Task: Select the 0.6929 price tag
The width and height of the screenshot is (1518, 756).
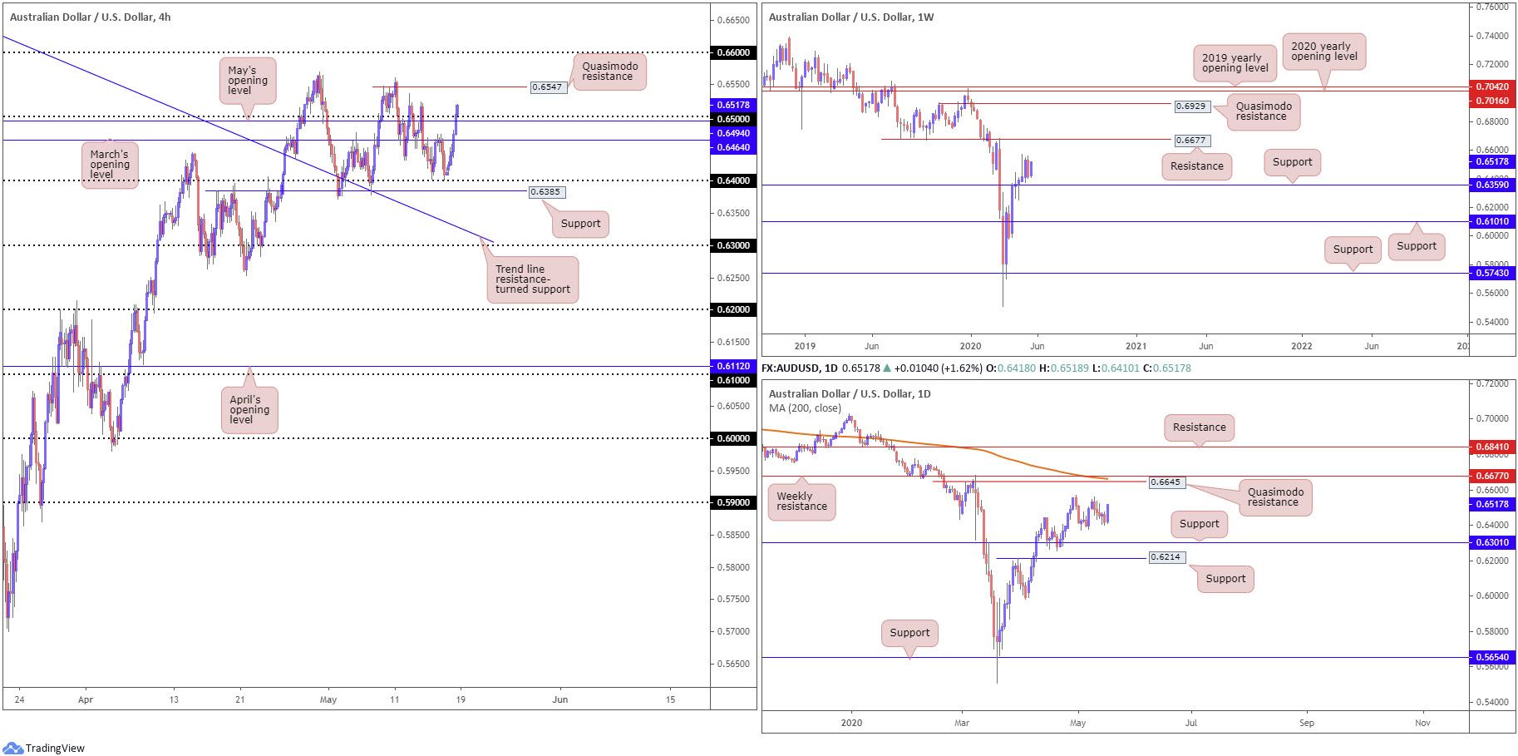Action: 1192,106
